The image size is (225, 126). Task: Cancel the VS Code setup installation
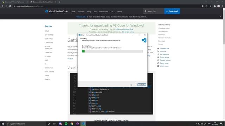[x=142, y=85]
